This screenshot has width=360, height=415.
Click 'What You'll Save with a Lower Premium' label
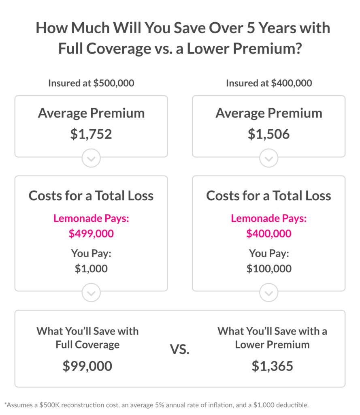pos(272,338)
